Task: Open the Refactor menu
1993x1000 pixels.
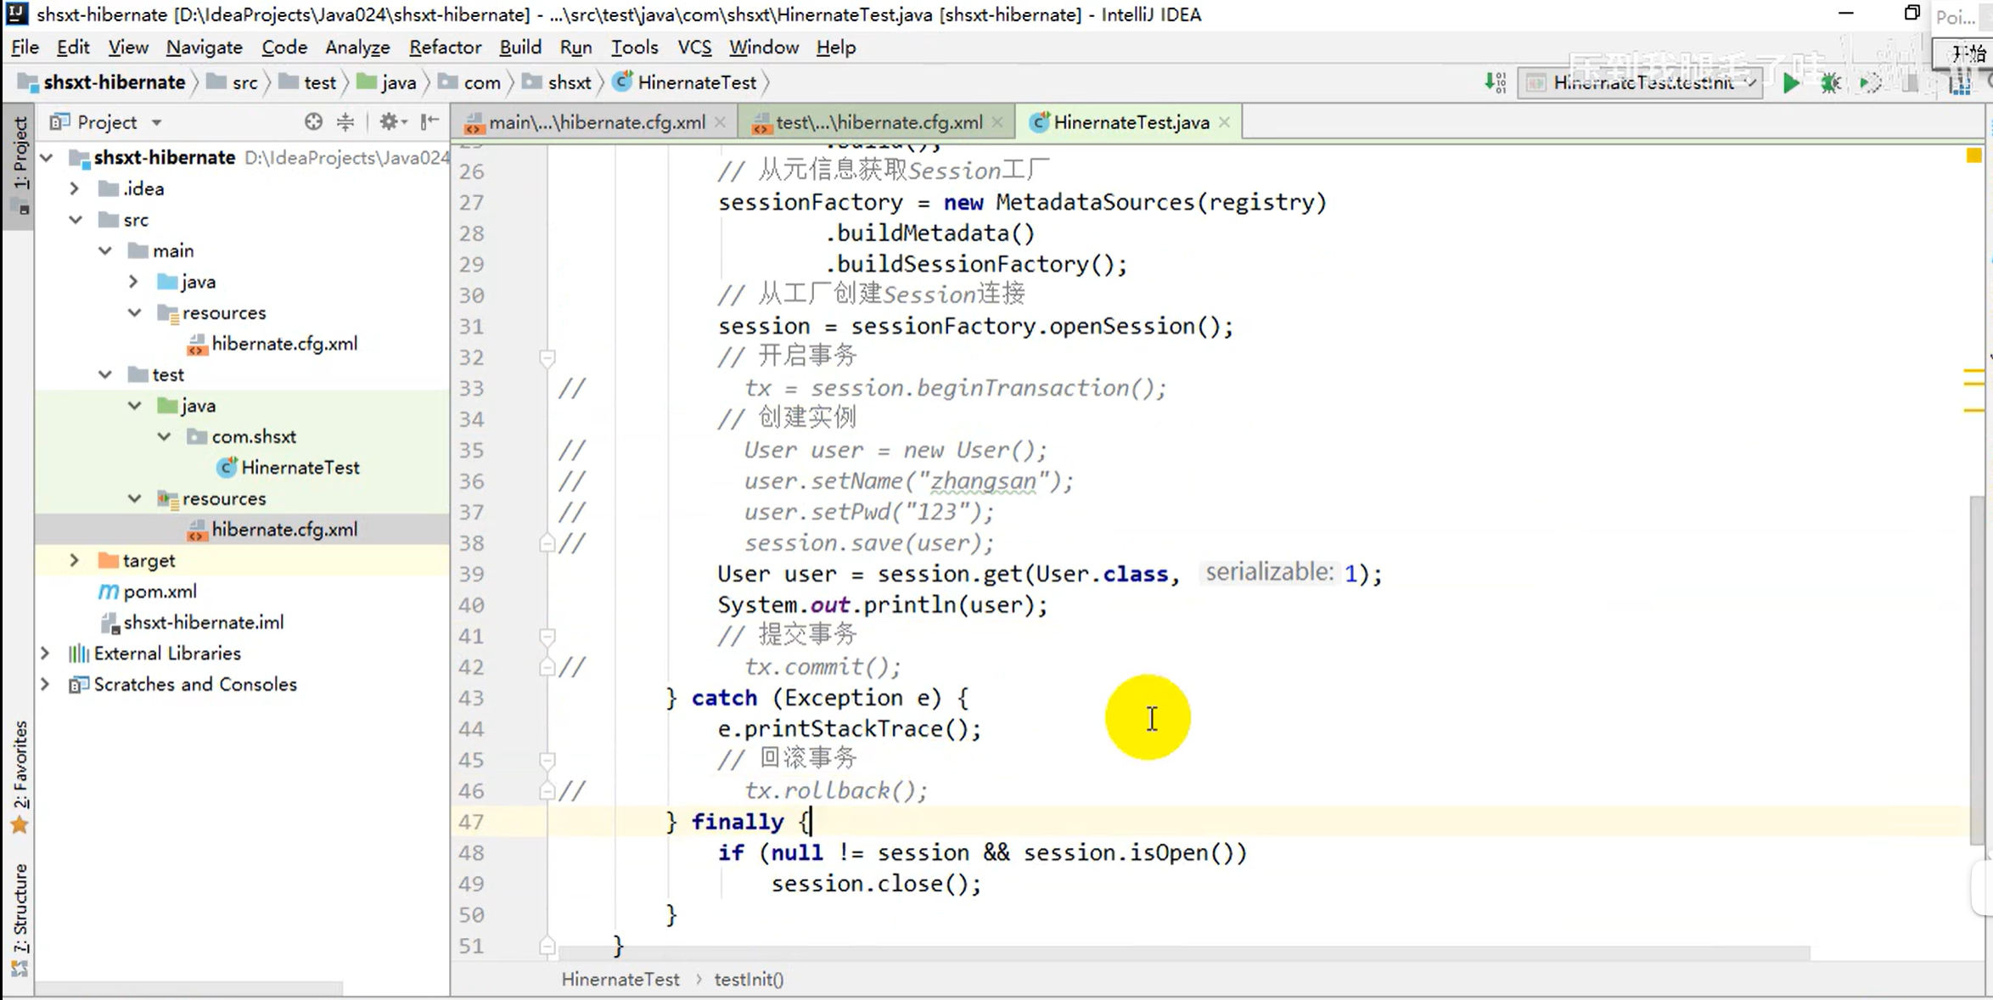Action: pos(444,48)
